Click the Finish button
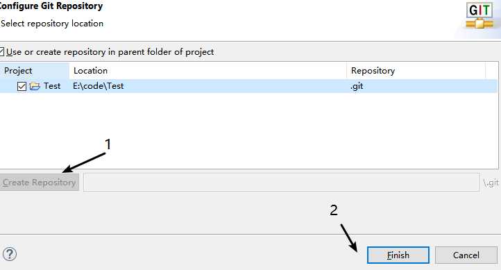501x270 pixels. tap(398, 255)
